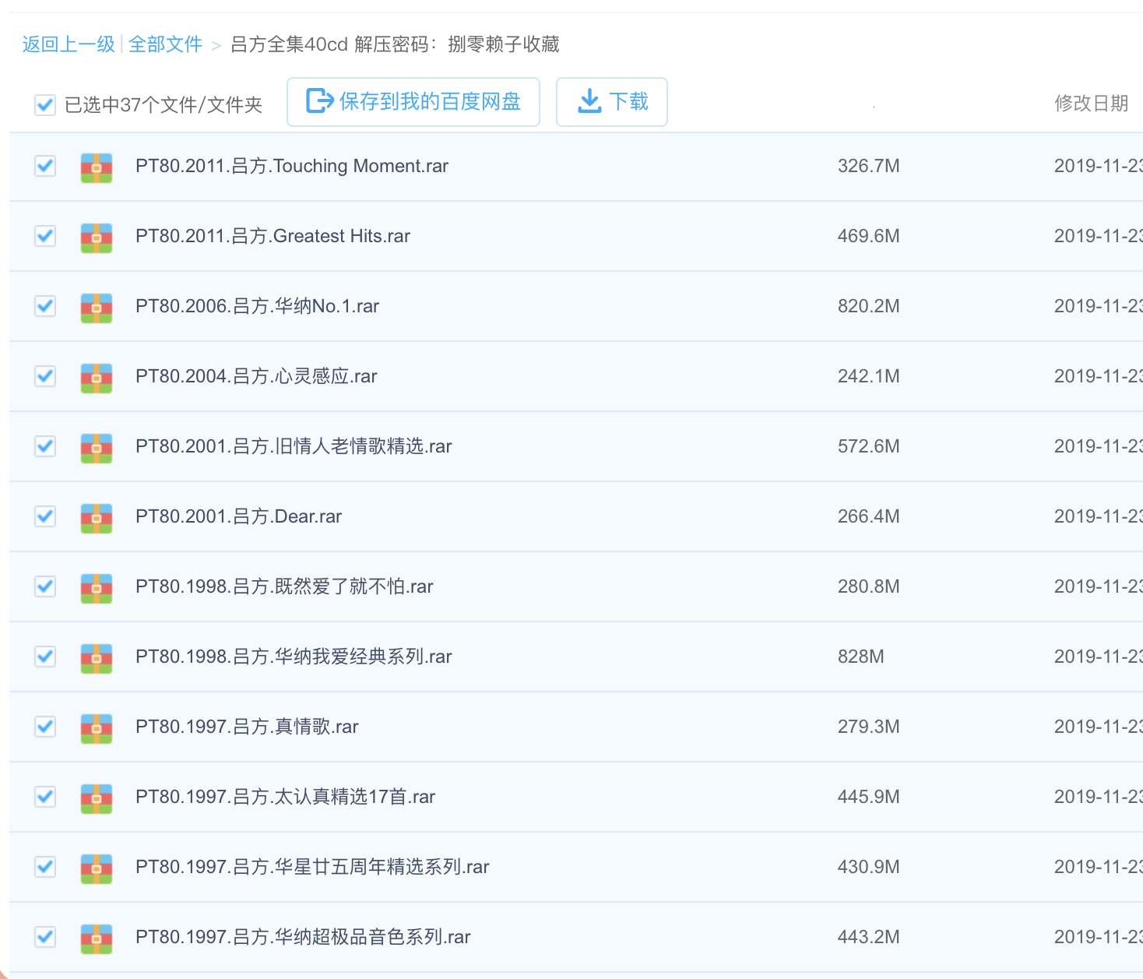Click filename PT80.2001.吕方.旧情人老情歌精选.rar
Image resolution: width=1143 pixels, height=979 pixels.
(294, 446)
